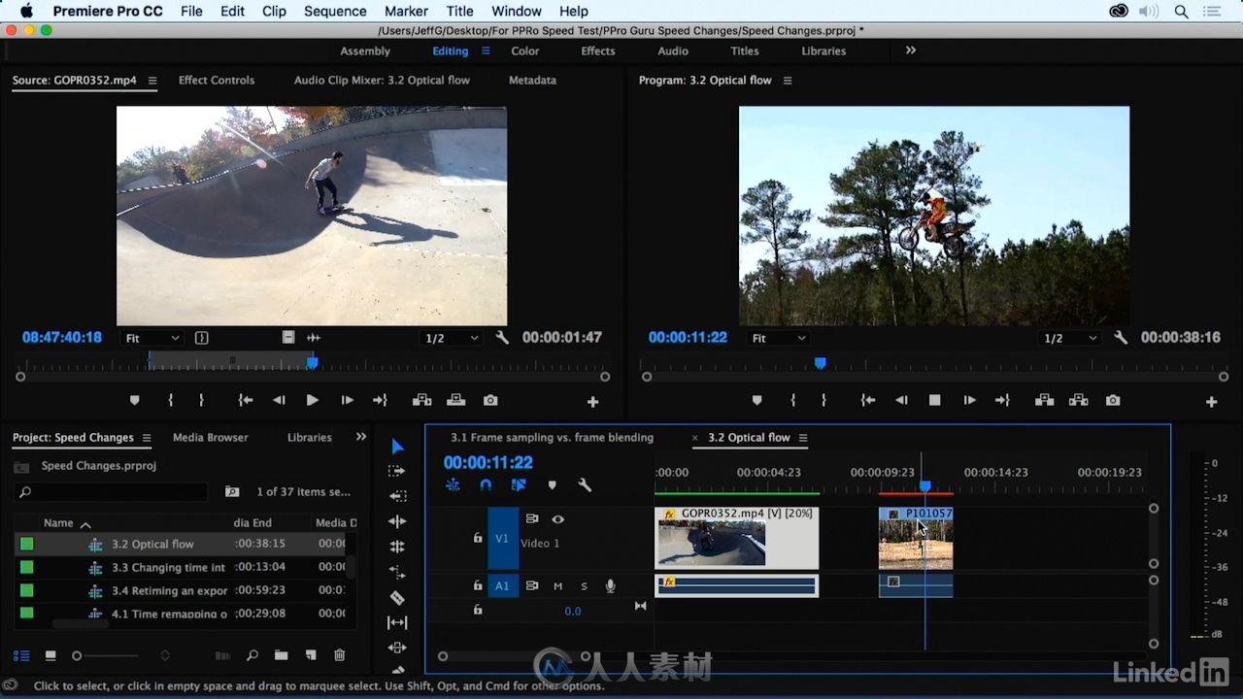Screen dimensions: 1243x699
Task: Export frame from Program monitor
Action: click(x=1113, y=400)
